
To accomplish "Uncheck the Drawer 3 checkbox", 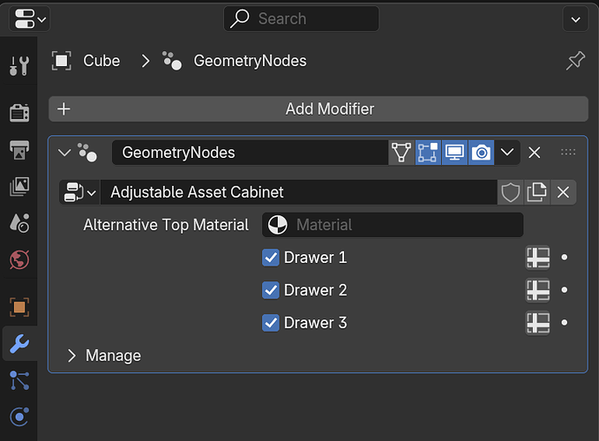I will click(x=271, y=323).
